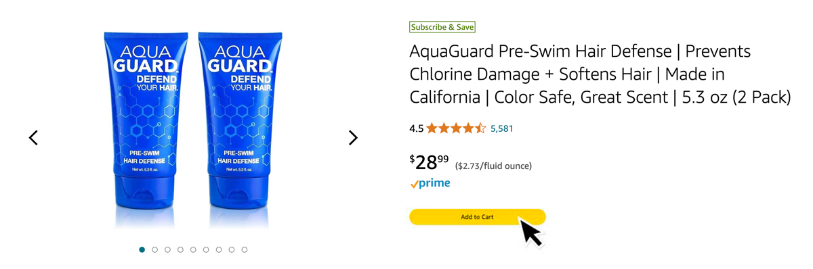This screenshot has width=813, height=269.
Task: Click the Prime logo badge
Action: 430,183
